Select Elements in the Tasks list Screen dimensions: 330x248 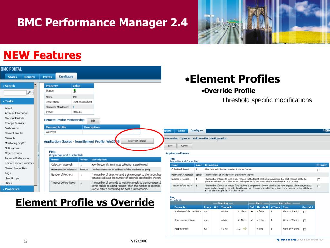[10, 138]
